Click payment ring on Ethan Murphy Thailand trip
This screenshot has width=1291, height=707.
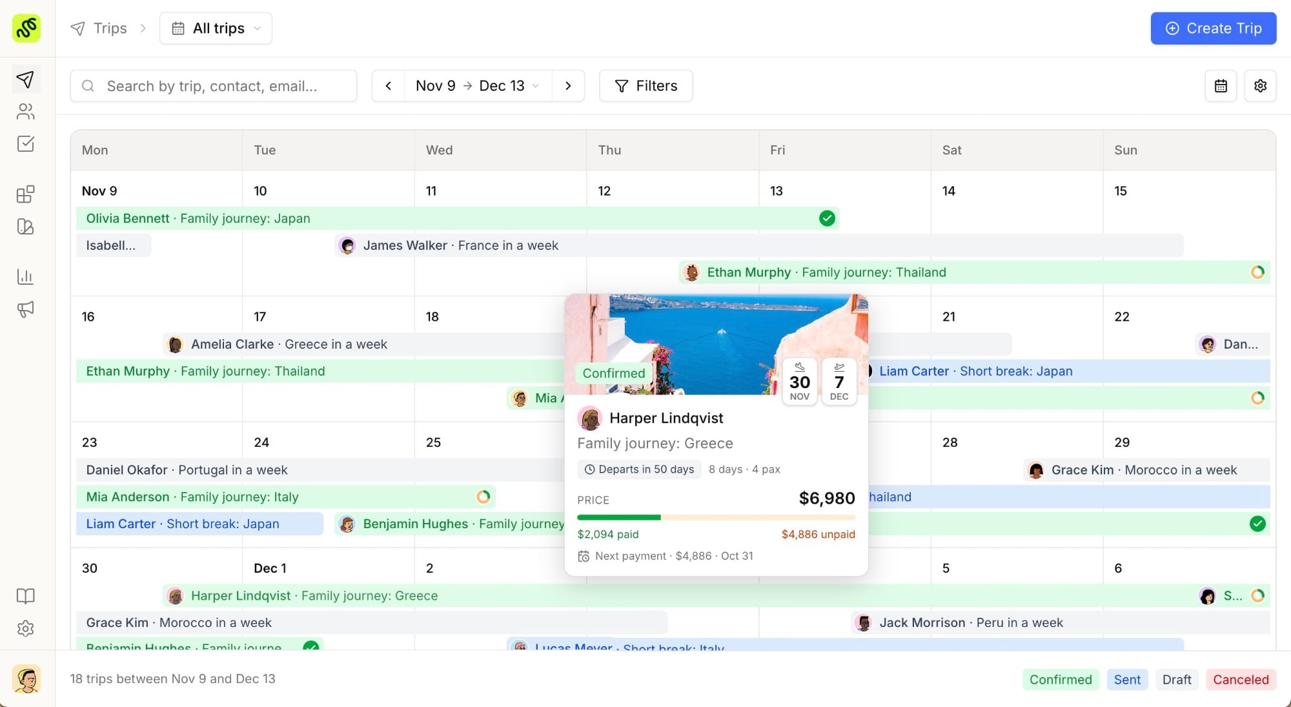(x=1257, y=272)
